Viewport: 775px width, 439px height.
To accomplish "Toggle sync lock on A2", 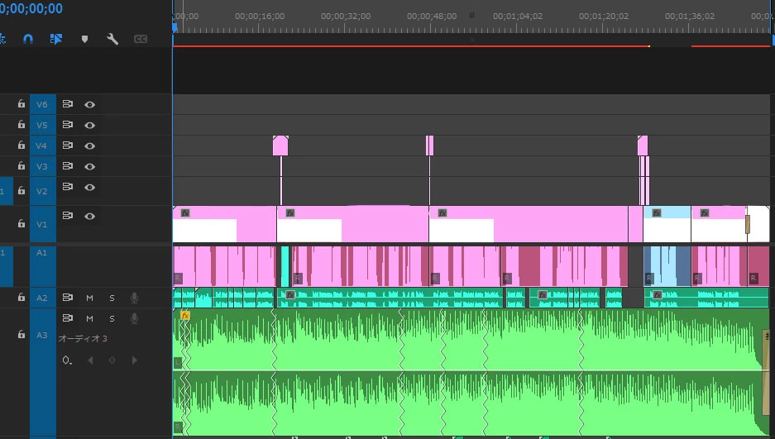I will [68, 298].
